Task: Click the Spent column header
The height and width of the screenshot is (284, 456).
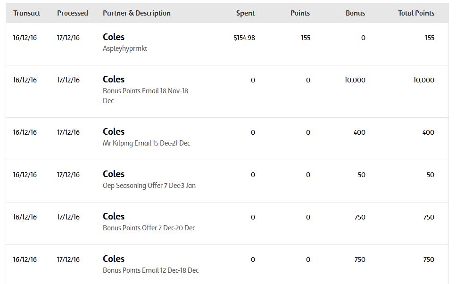Action: click(x=246, y=13)
